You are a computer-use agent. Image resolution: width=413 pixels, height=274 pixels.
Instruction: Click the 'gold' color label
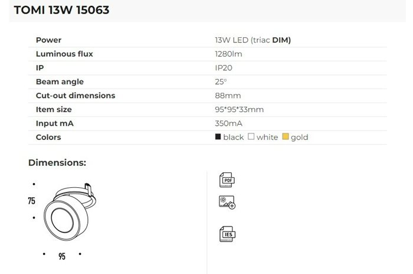pyautogui.click(x=299, y=137)
